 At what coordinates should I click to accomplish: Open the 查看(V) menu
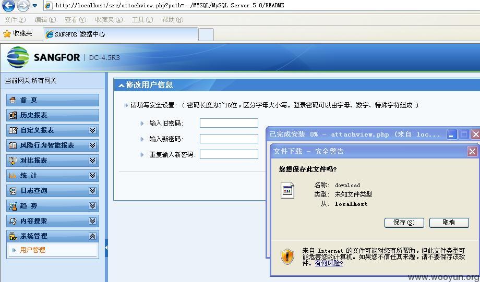(75, 20)
